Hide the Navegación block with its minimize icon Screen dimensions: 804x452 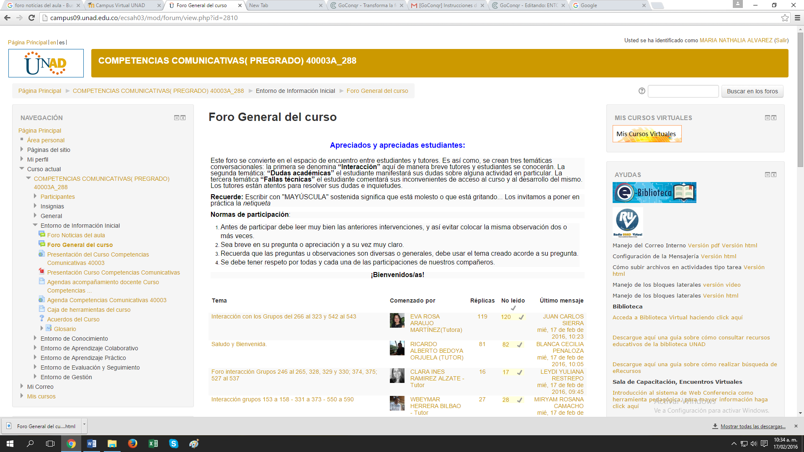[176, 118]
